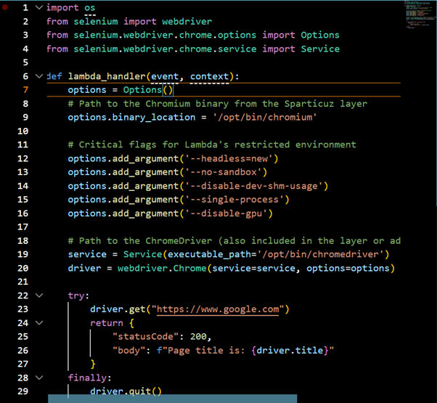Select line number 7 in the gutter
The image size is (437, 403).
tap(25, 90)
